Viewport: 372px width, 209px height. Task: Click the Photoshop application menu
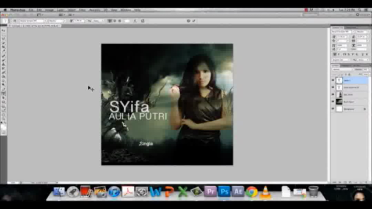click(18, 10)
